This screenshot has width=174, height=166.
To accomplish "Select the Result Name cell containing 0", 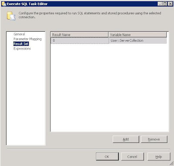I will (x=80, y=40).
